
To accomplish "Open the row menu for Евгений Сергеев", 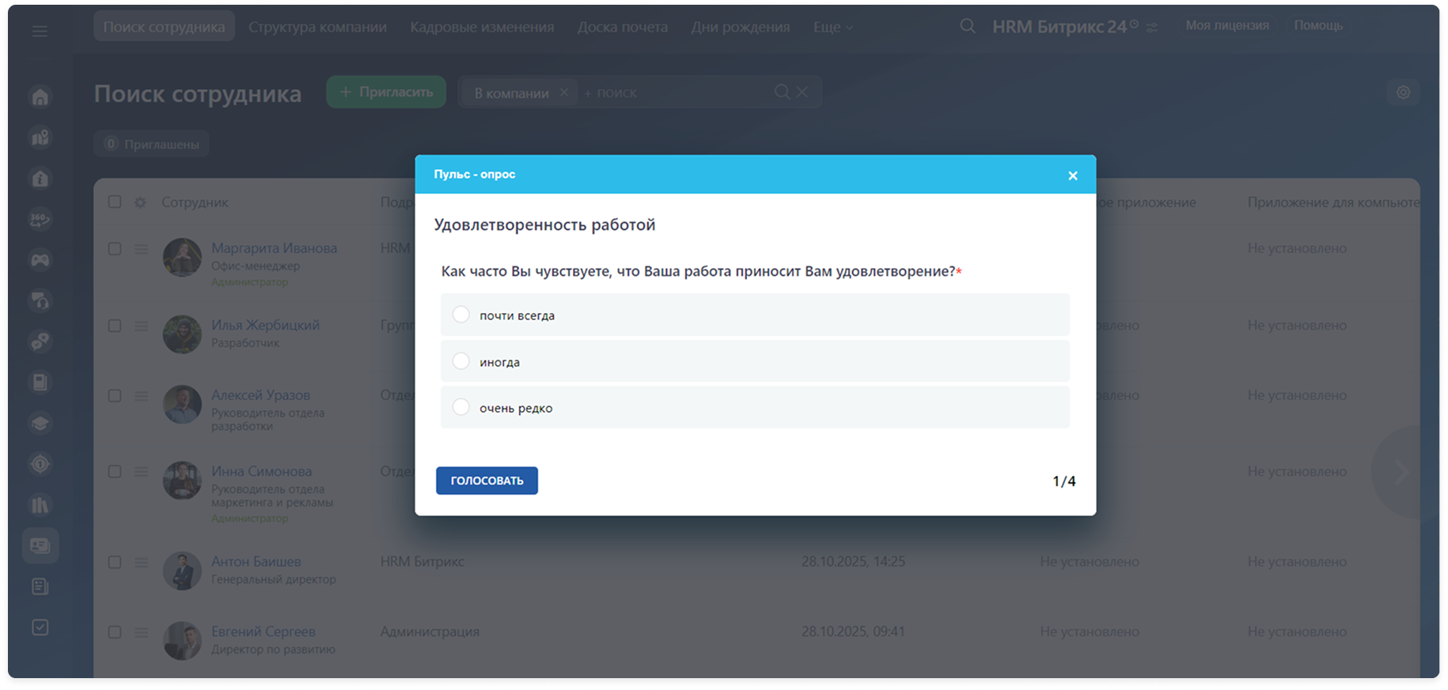I will 141,632.
